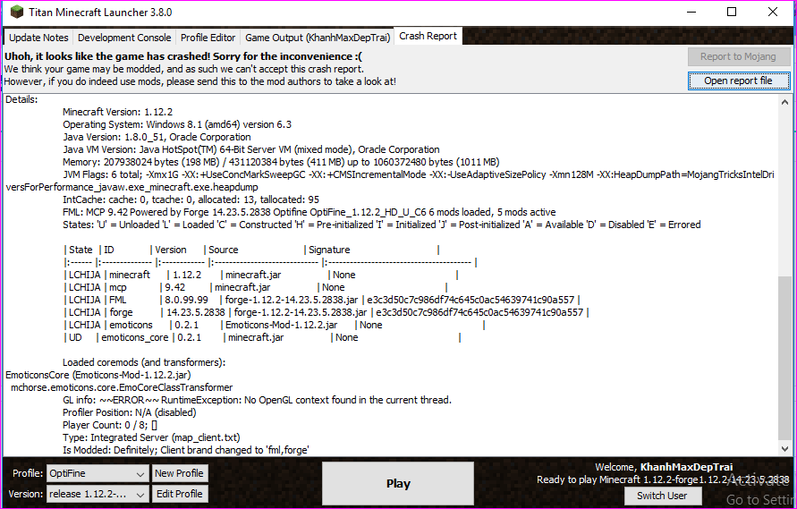Click 'However, if you do indeed use mods' message
Viewport: 797px width, 509px height.
click(199, 81)
